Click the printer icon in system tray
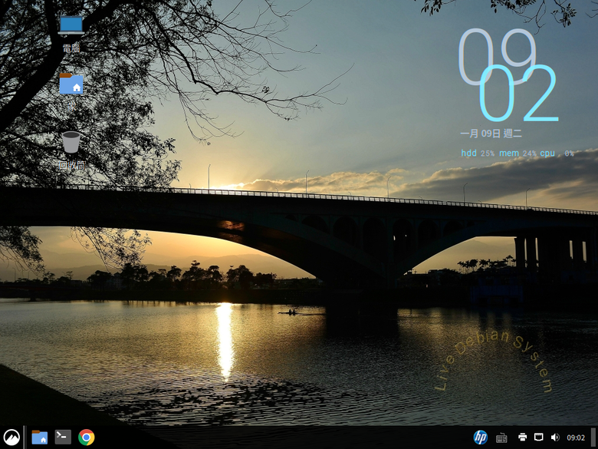This screenshot has height=449, width=598. tap(522, 437)
